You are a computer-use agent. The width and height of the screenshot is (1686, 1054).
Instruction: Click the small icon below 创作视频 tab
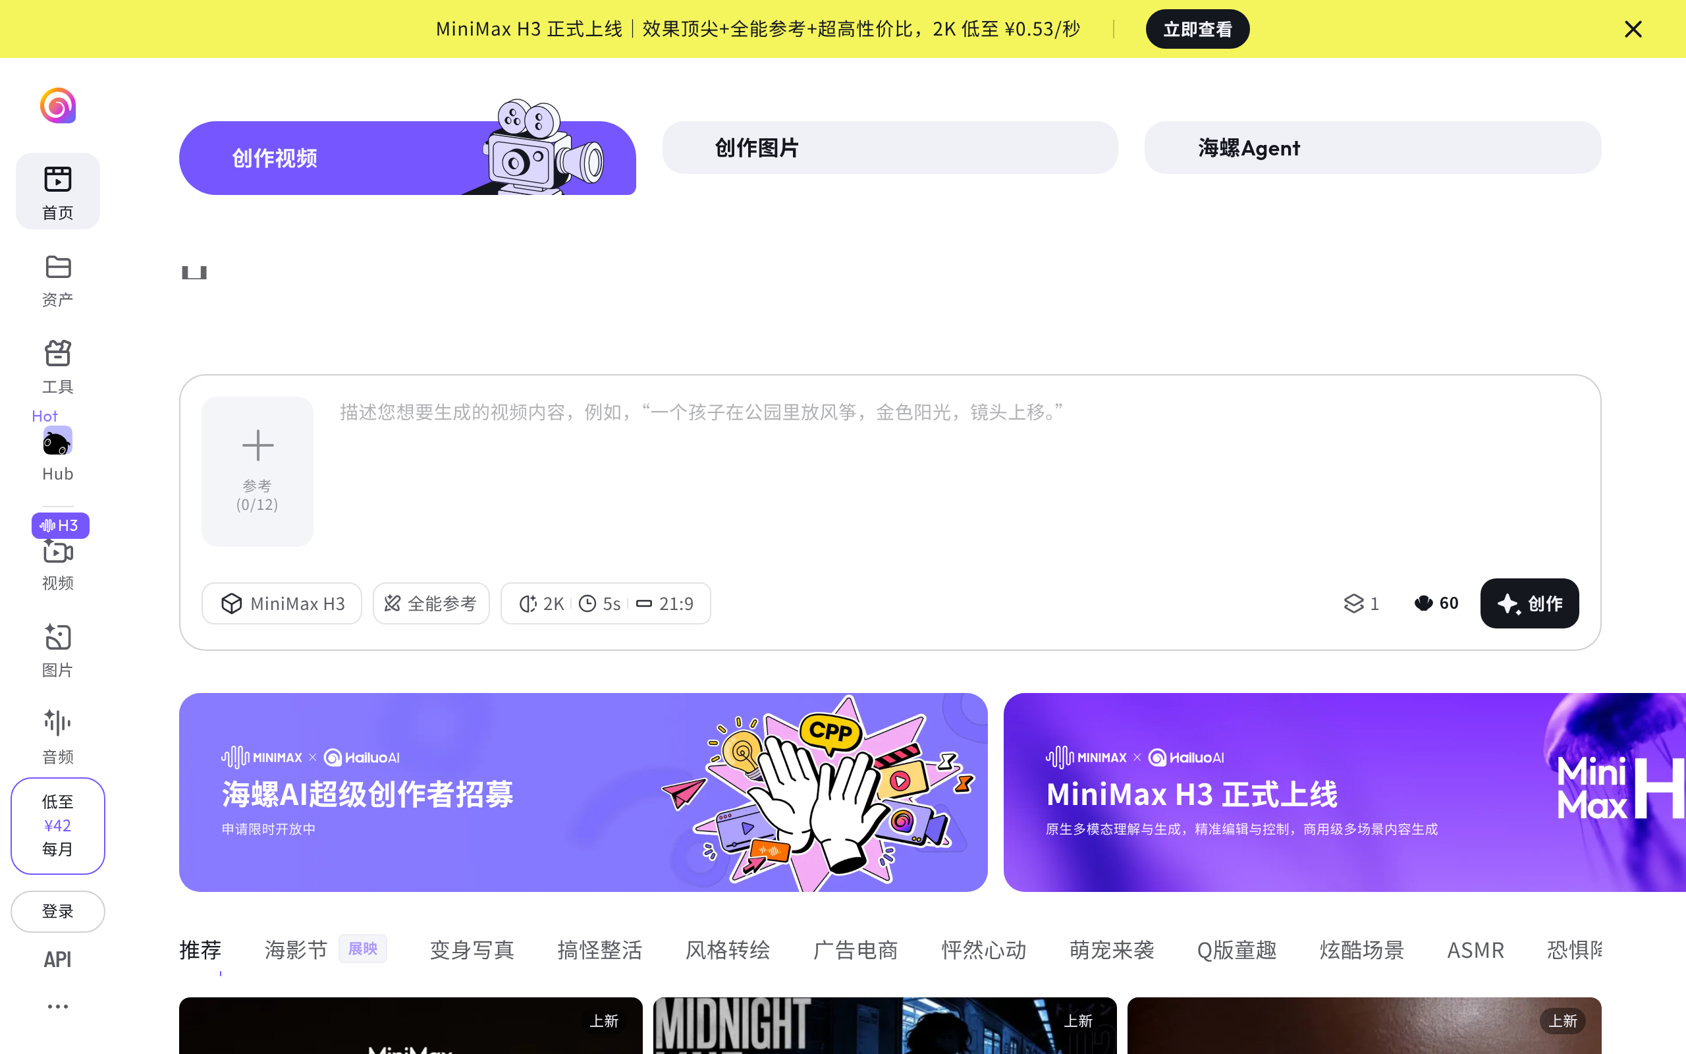coord(194,272)
